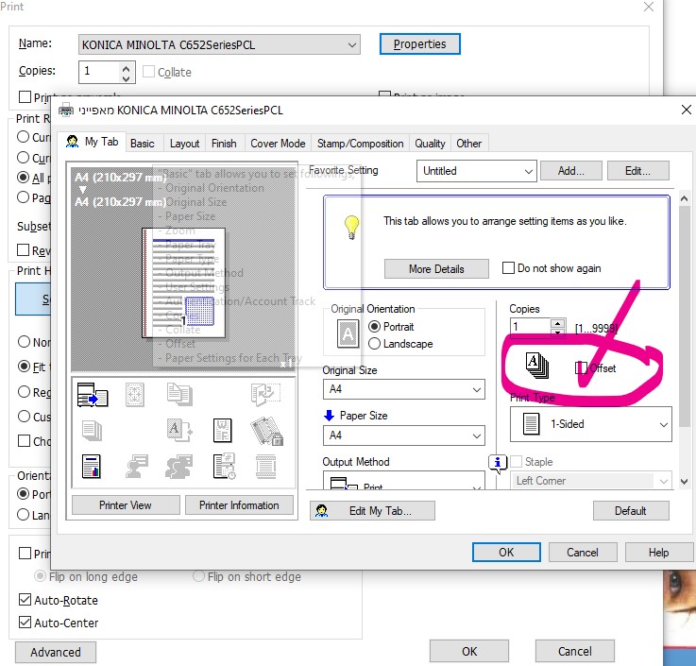Open the Stamp/Composition tab
The image size is (696, 666).
point(360,144)
